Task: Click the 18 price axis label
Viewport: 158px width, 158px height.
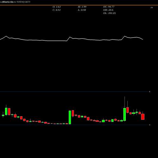Action: click(152, 8)
